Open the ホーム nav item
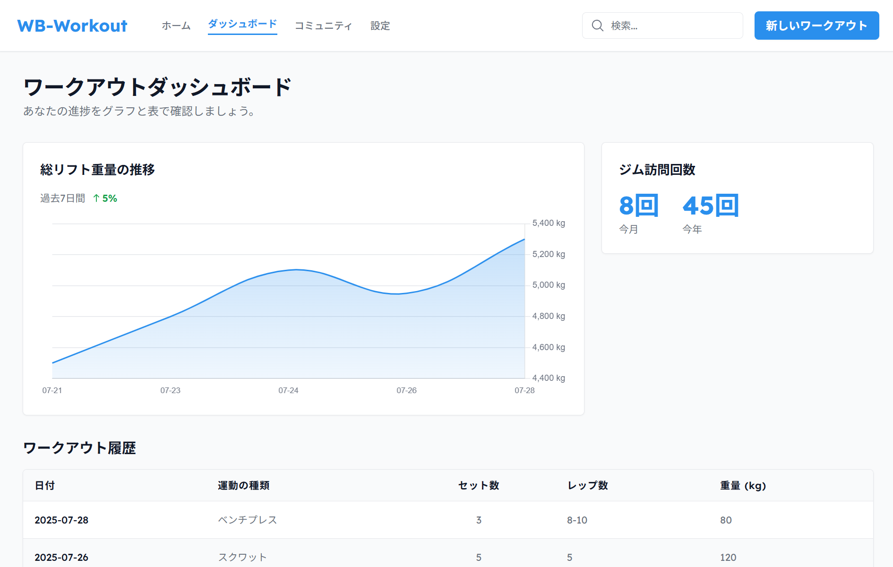This screenshot has height=567, width=893. click(x=176, y=26)
